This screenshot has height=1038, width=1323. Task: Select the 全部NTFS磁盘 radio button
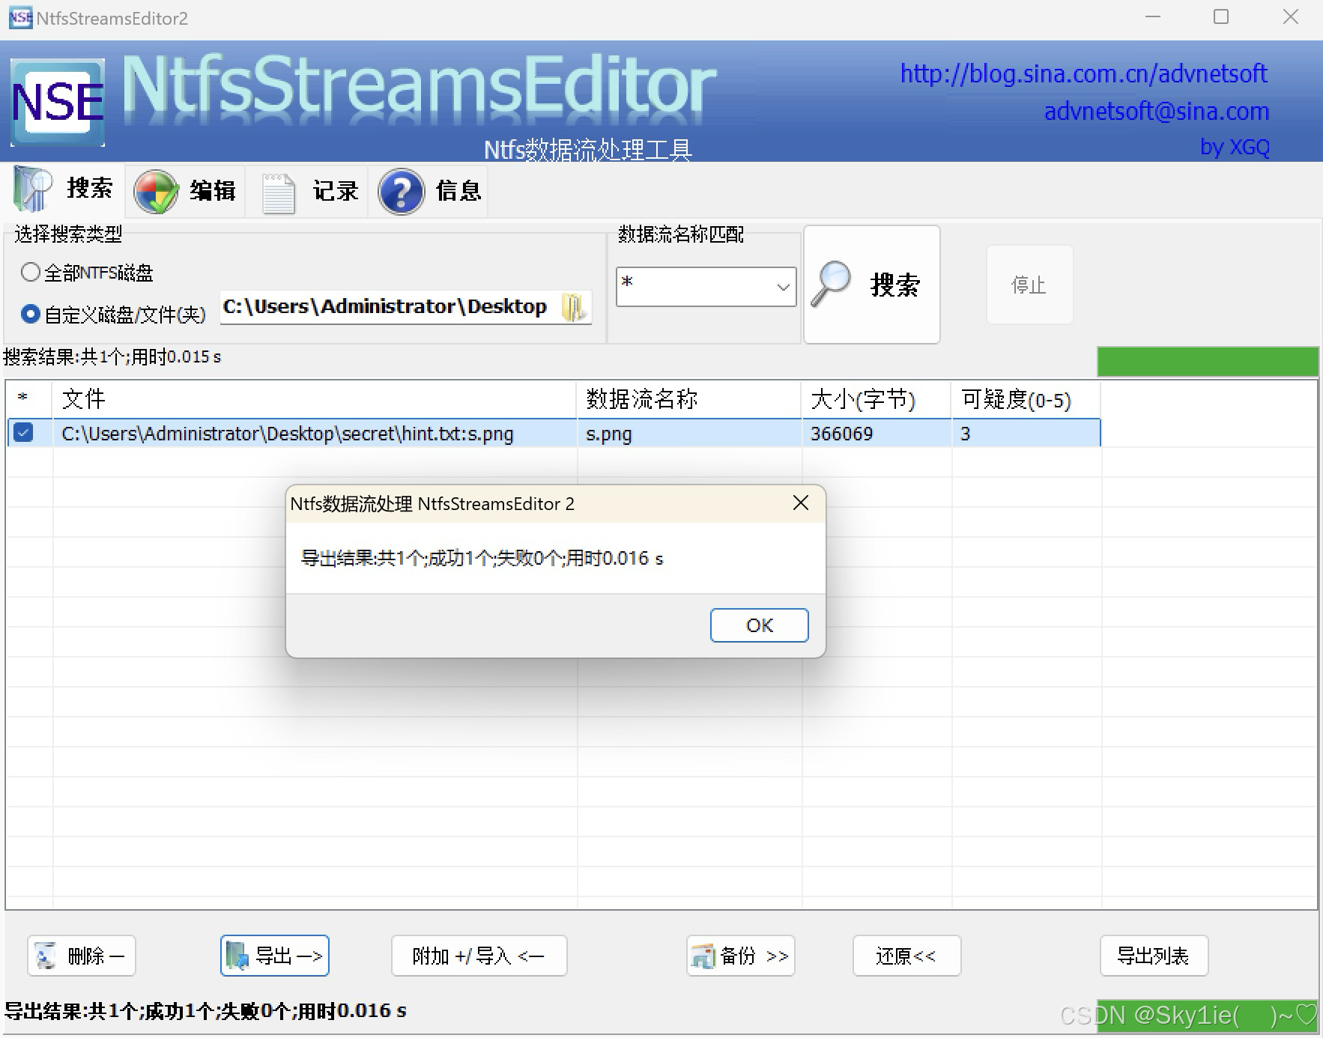[31, 272]
